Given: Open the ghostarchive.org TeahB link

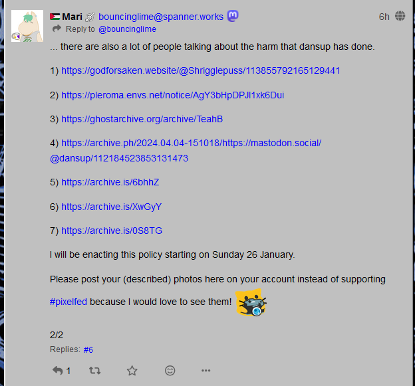Looking at the screenshot, I should click(142, 119).
